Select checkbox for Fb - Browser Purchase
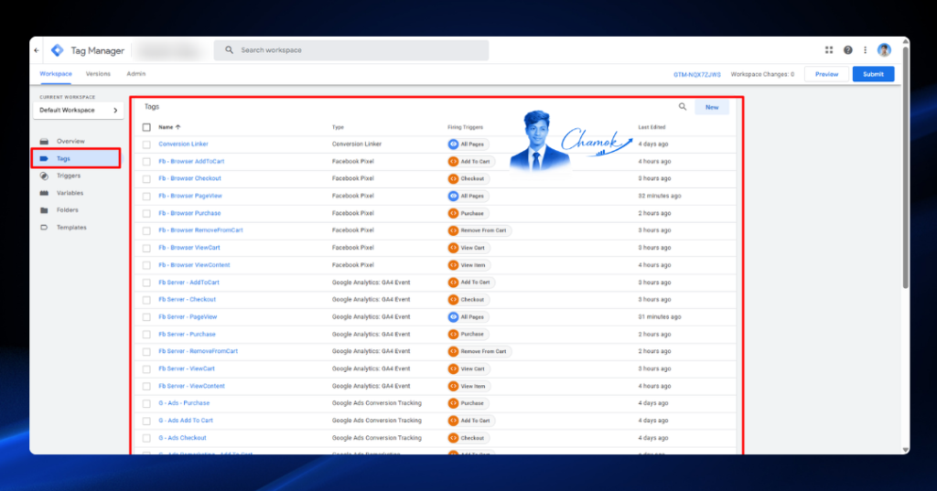This screenshot has width=937, height=491. (146, 213)
